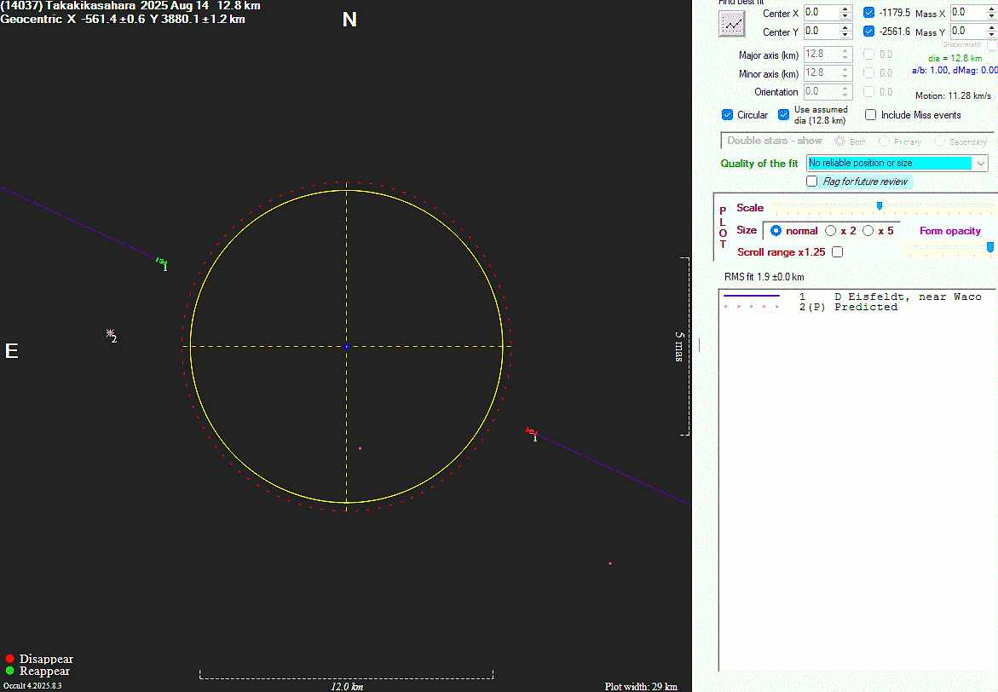Select the normal plot size option
Screen dimensions: 998x692
click(776, 230)
